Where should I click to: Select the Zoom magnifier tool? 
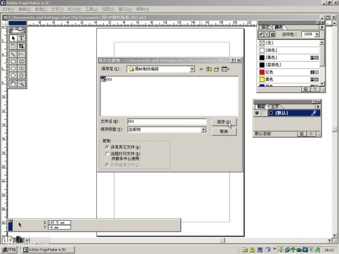21,83
